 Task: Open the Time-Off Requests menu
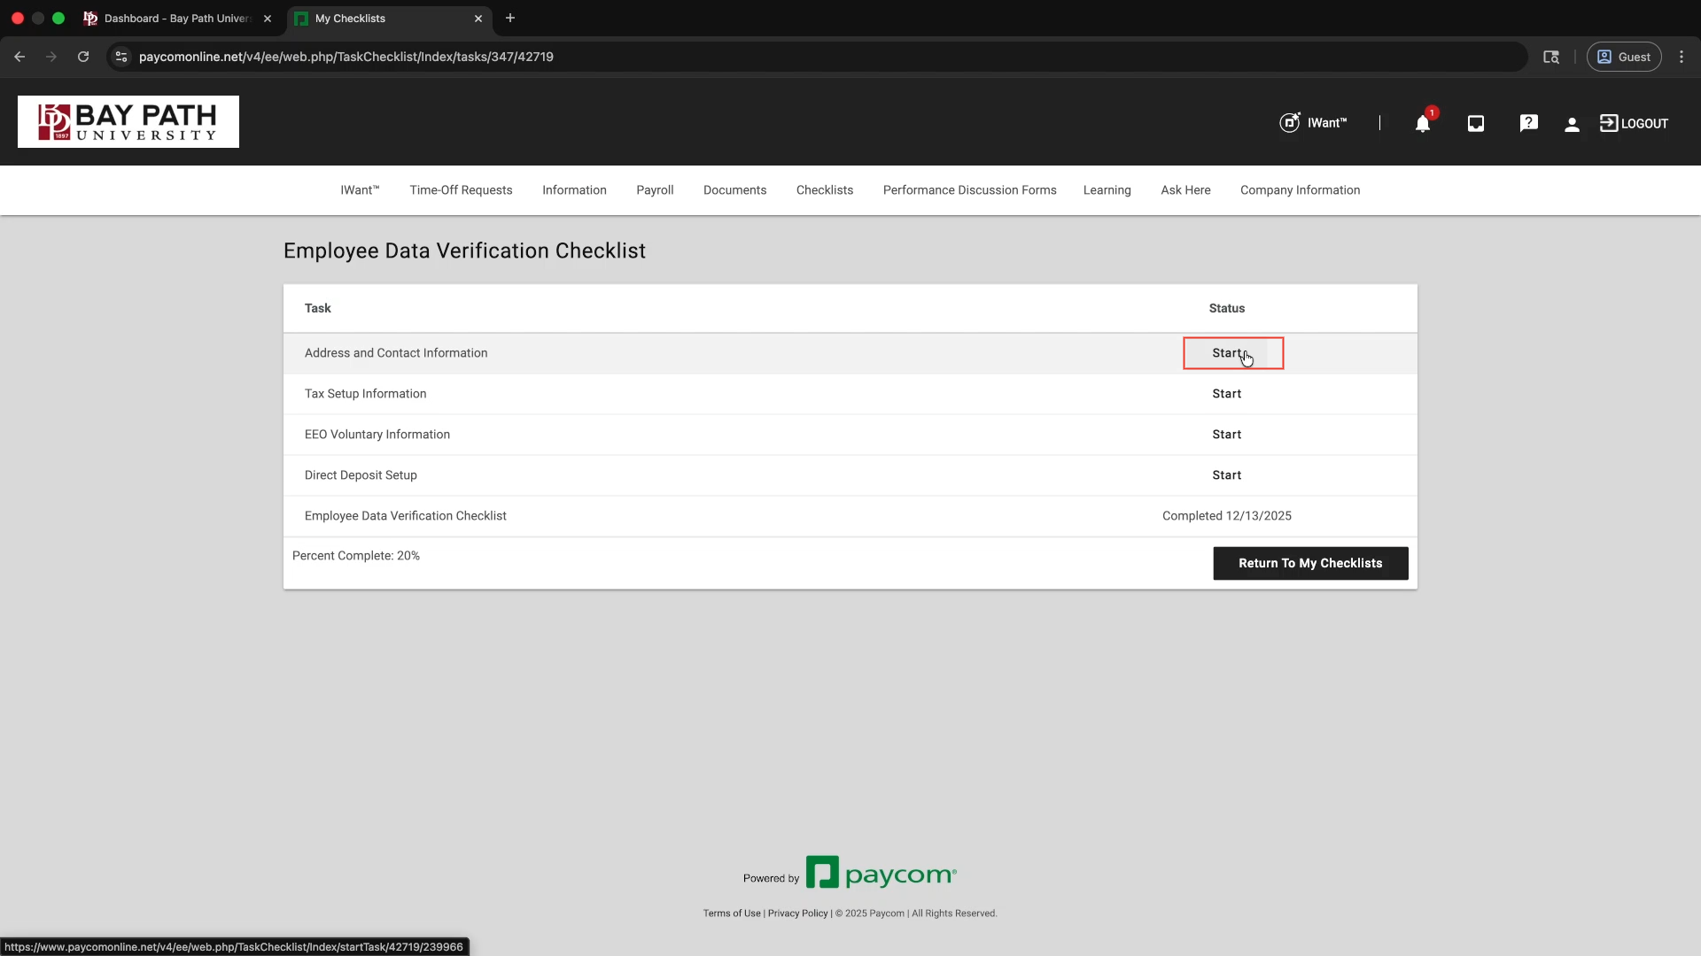click(x=461, y=190)
